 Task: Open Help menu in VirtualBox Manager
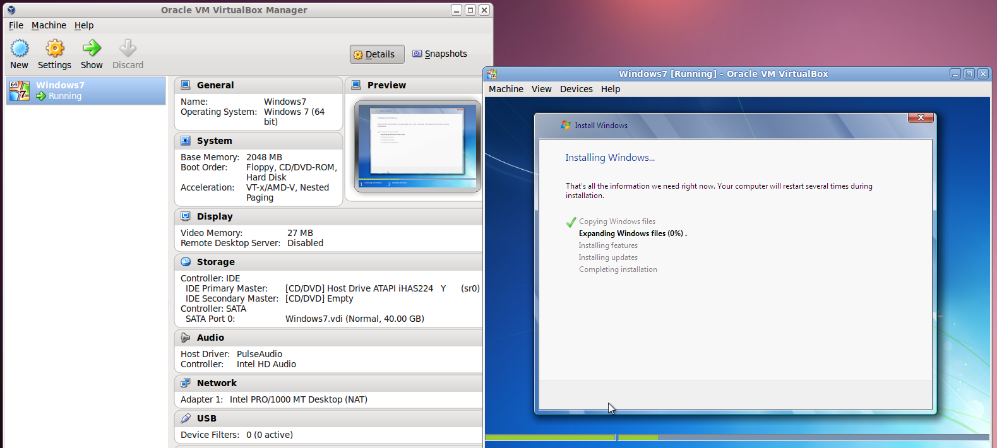(x=84, y=25)
